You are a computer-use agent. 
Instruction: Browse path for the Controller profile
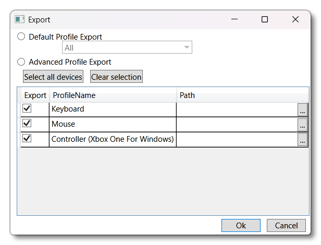click(x=302, y=140)
